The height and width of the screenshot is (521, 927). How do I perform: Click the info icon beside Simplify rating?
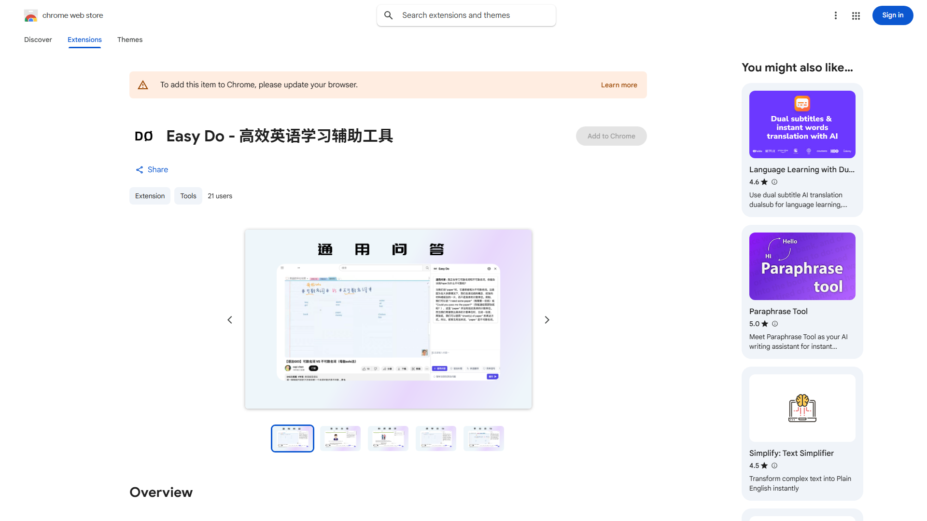coord(774,466)
